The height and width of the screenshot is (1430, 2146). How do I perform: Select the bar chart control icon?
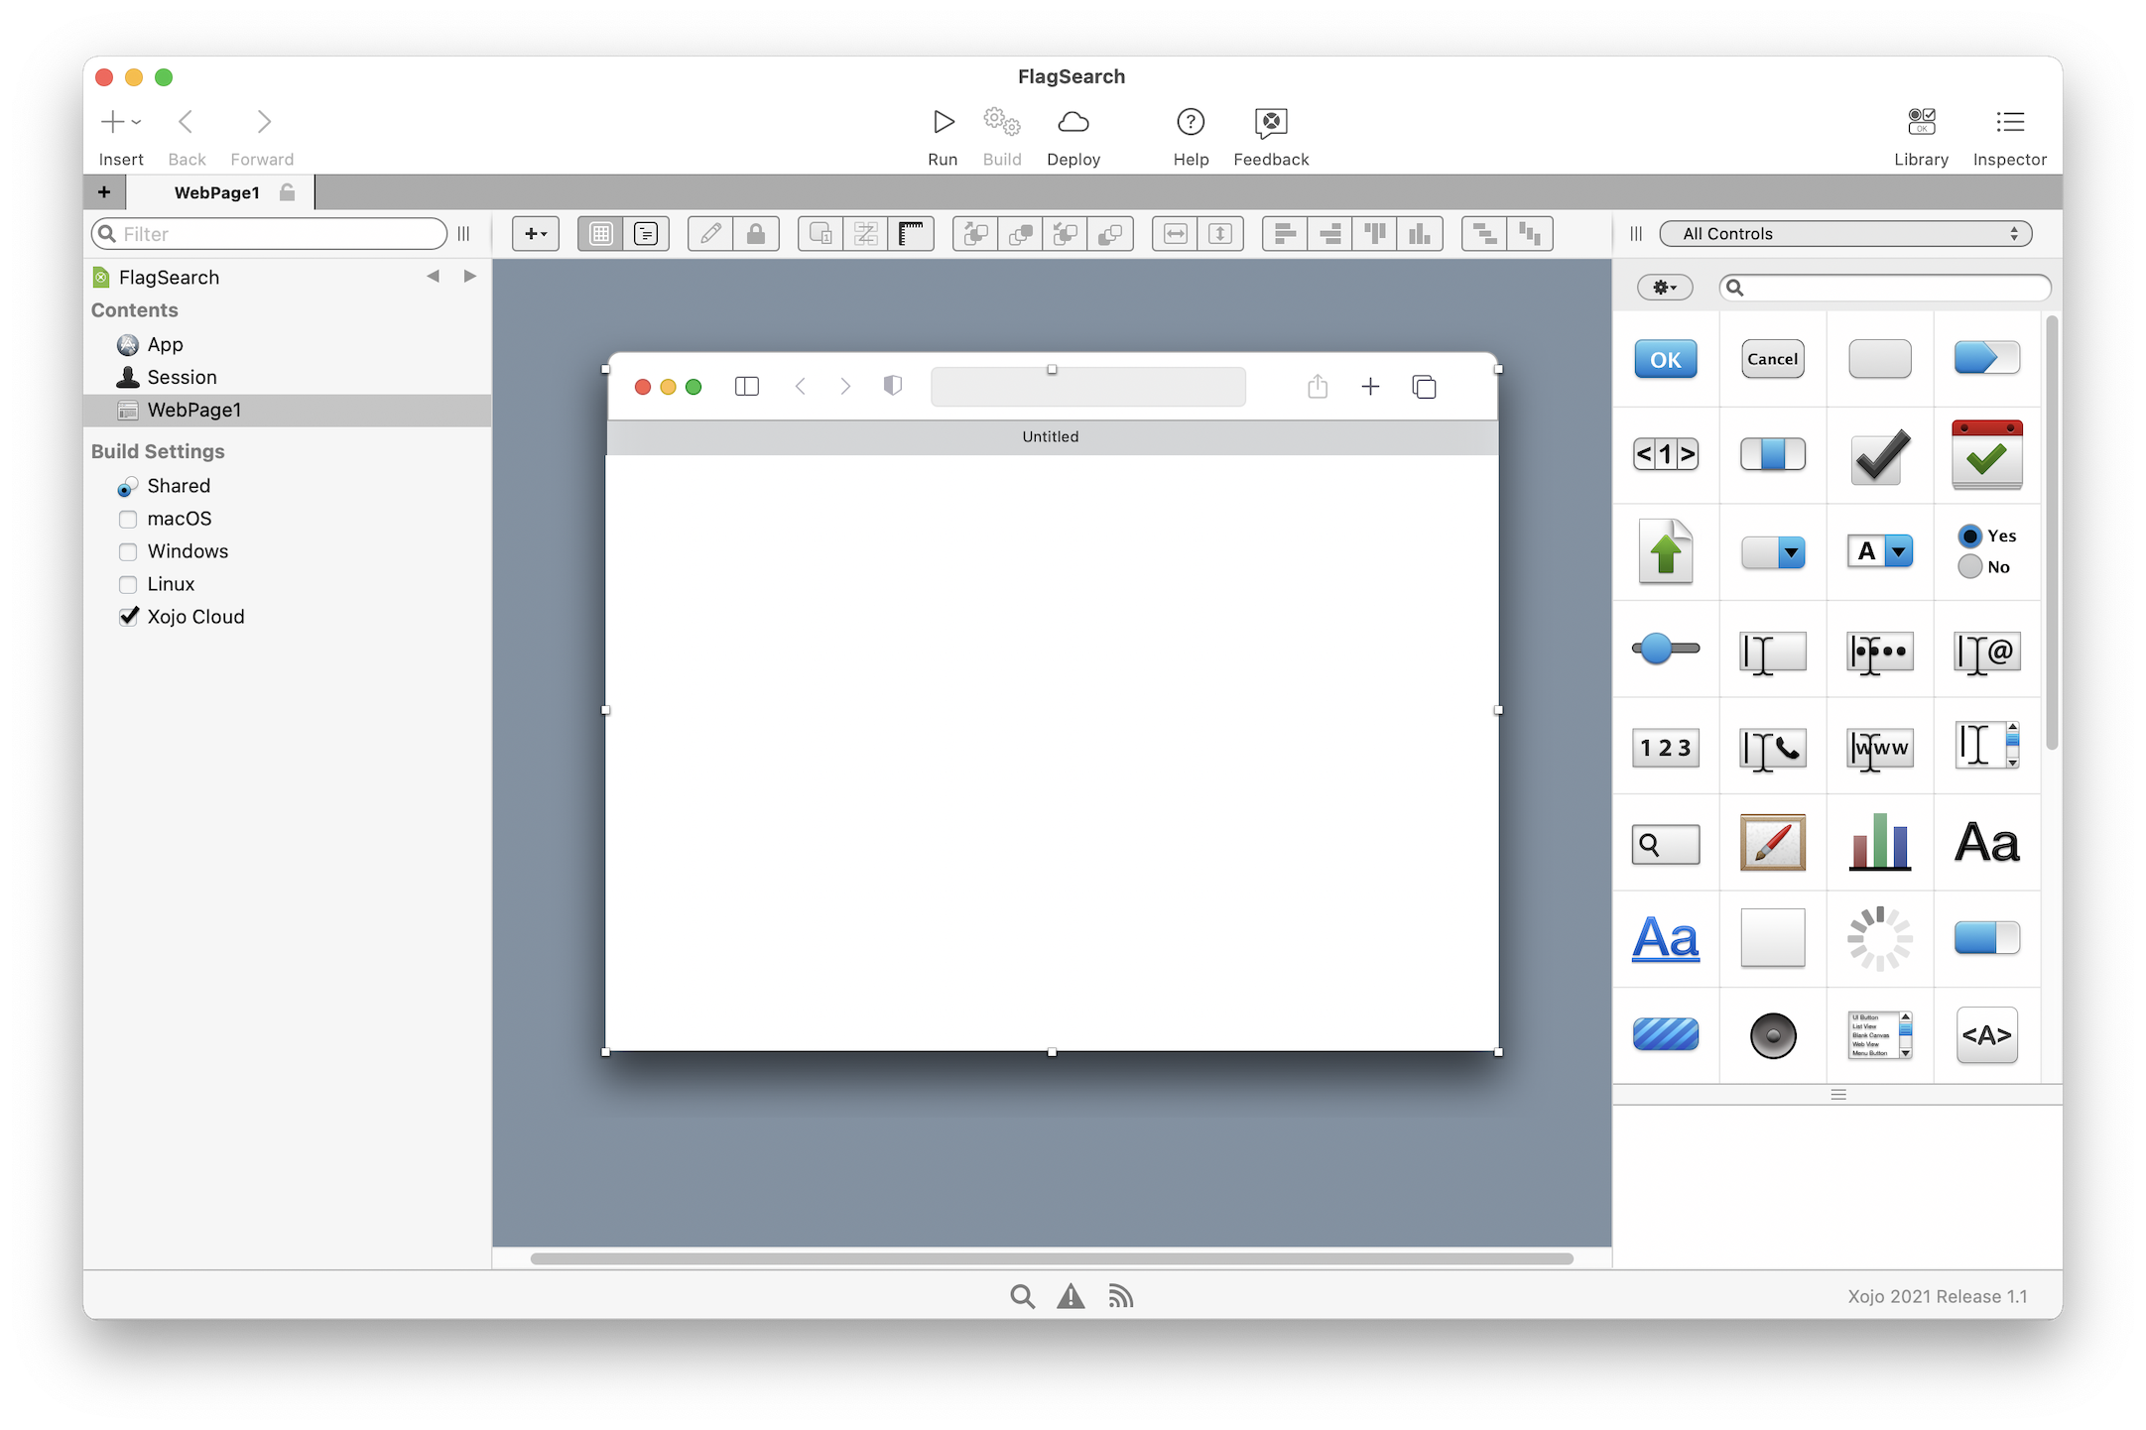1879,843
